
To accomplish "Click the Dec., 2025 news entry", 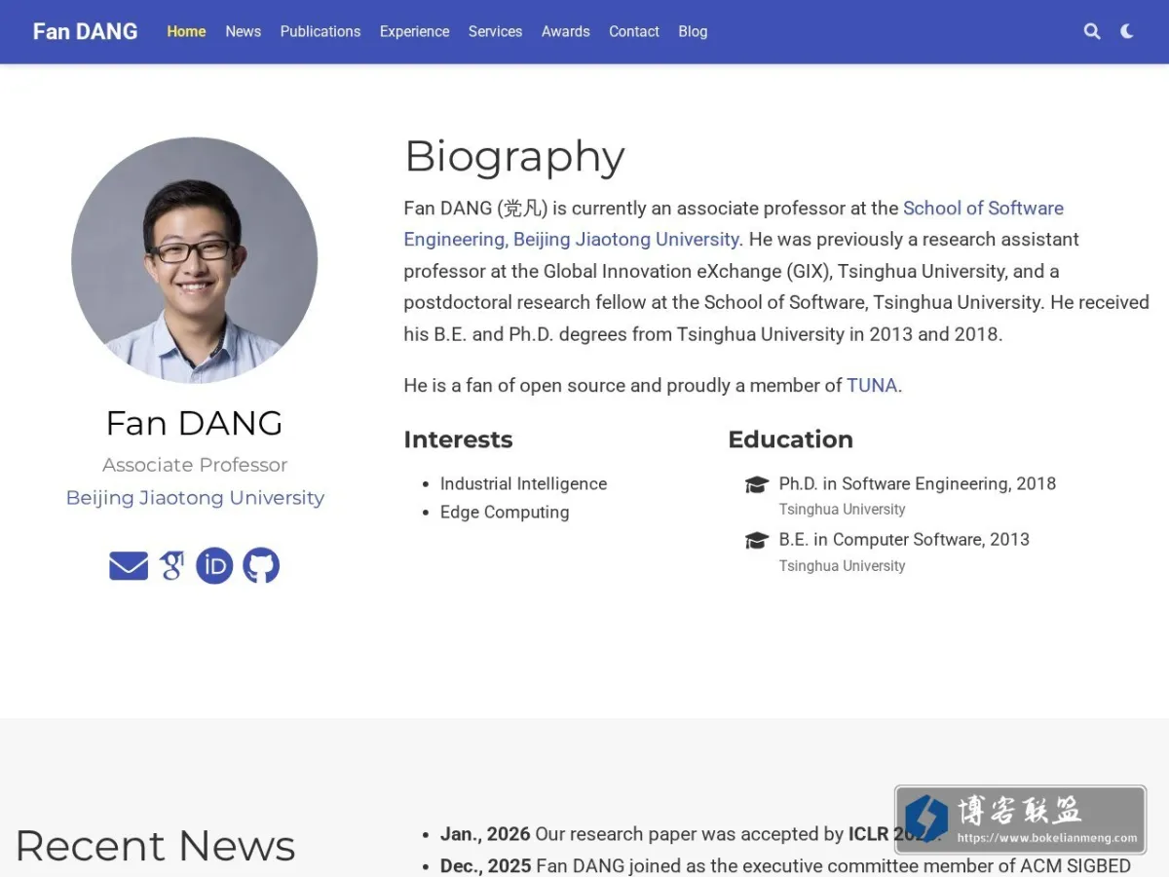I will 785,866.
